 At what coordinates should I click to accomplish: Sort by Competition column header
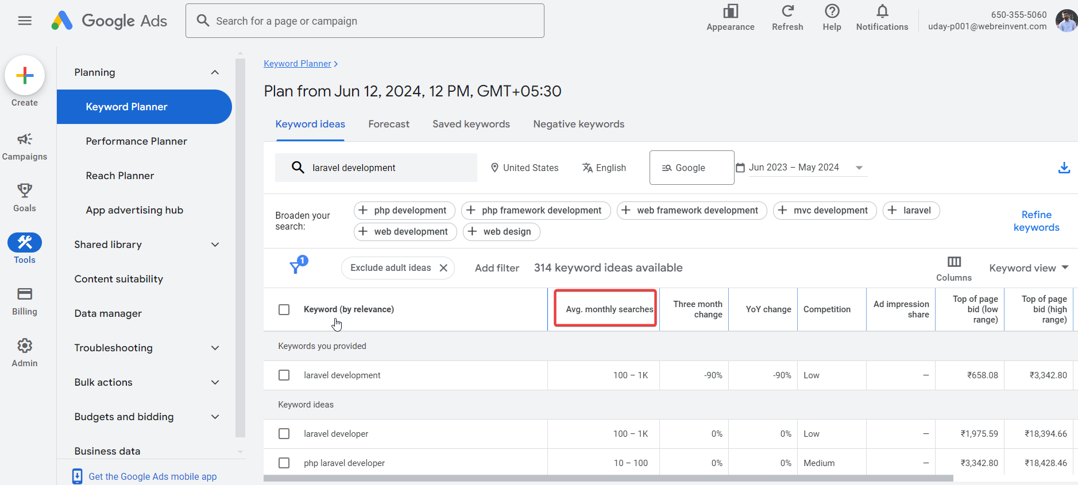point(826,309)
